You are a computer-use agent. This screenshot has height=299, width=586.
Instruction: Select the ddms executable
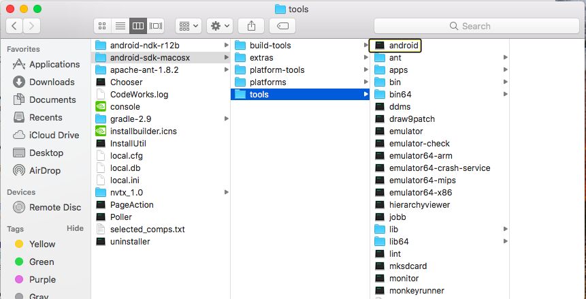click(393, 107)
